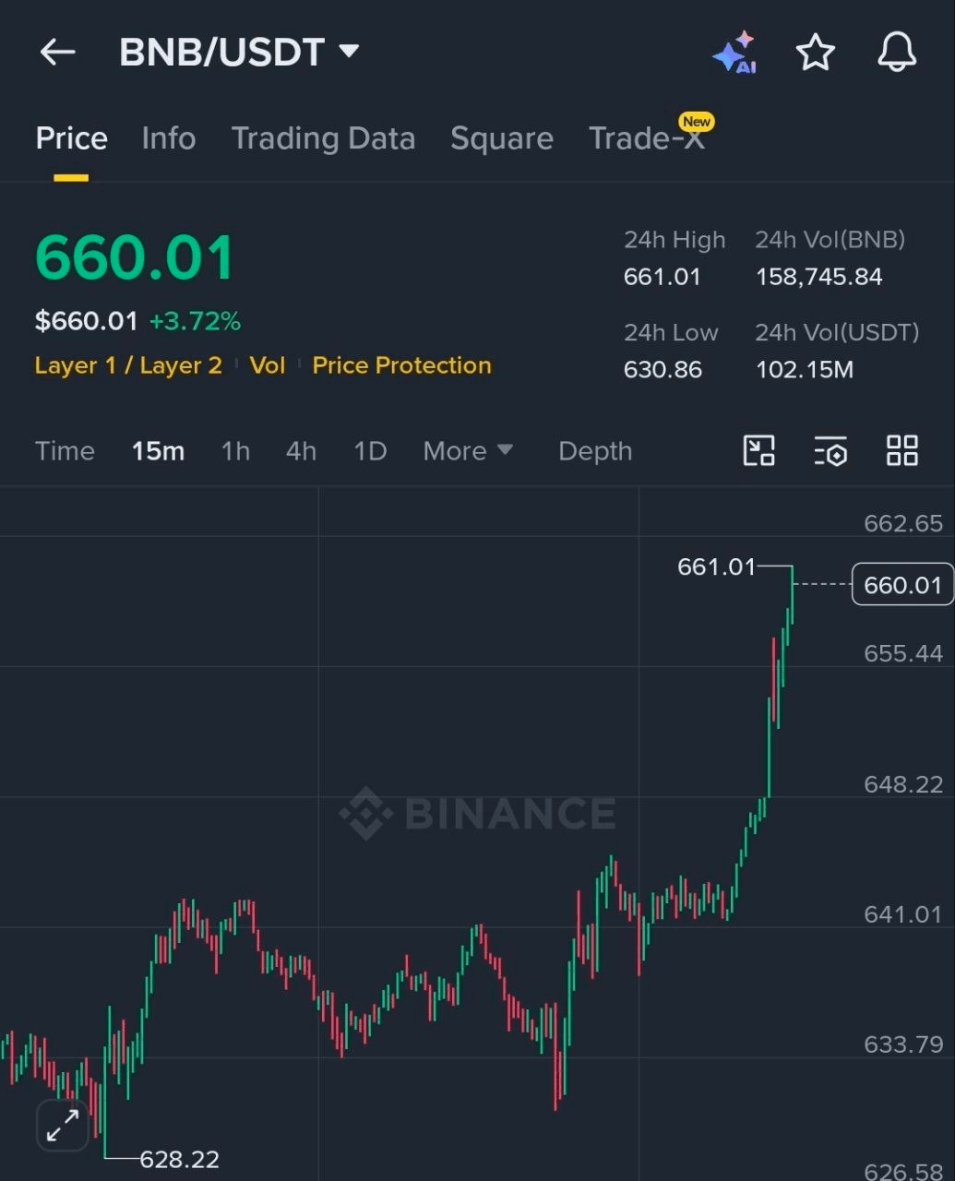Screen dimensions: 955x1181
Task: Switch to the Info tab
Action: [168, 138]
